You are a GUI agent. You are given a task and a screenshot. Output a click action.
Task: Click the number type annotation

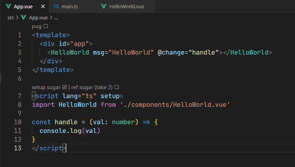pos(123,122)
